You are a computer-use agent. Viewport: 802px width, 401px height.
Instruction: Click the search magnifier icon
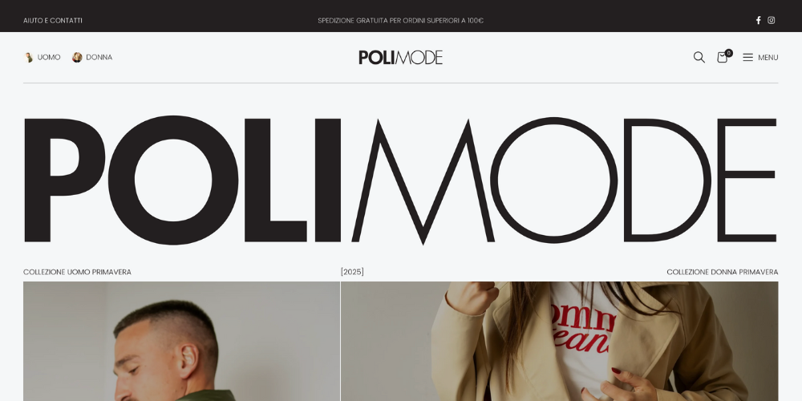[699, 57]
